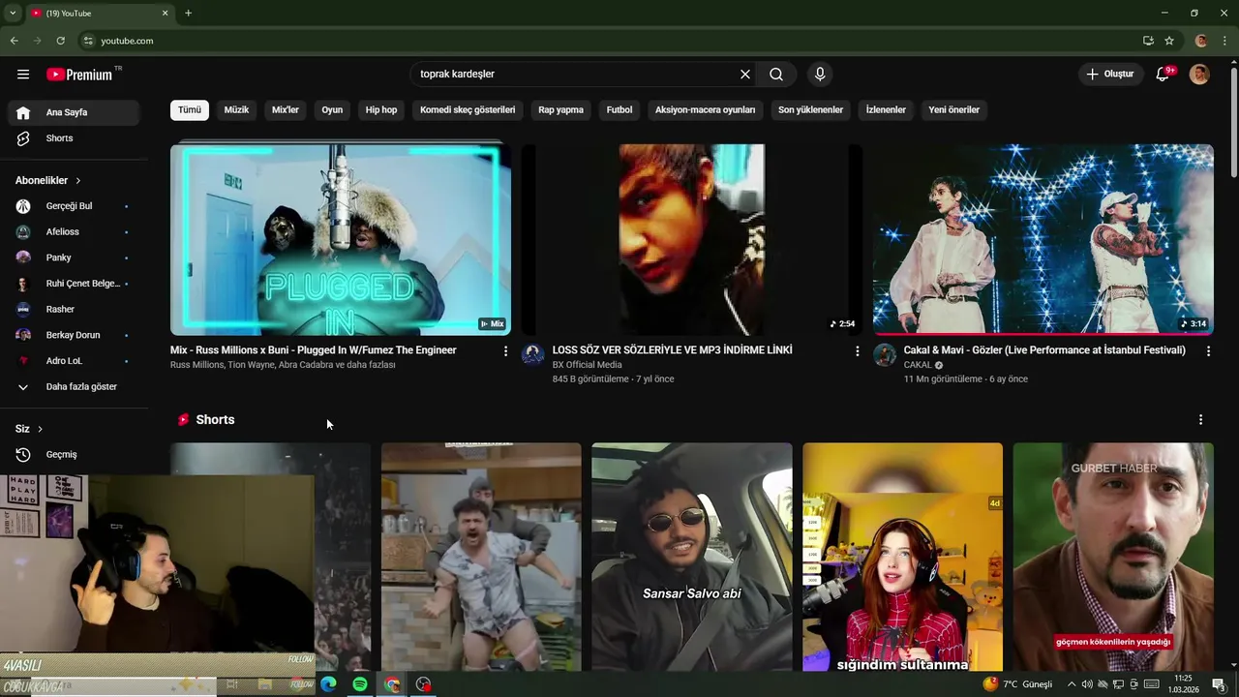Screen dimensions: 1239x697
Task: Open Ruhi Çenet Belgesel subscription
Action: [x=74, y=284]
